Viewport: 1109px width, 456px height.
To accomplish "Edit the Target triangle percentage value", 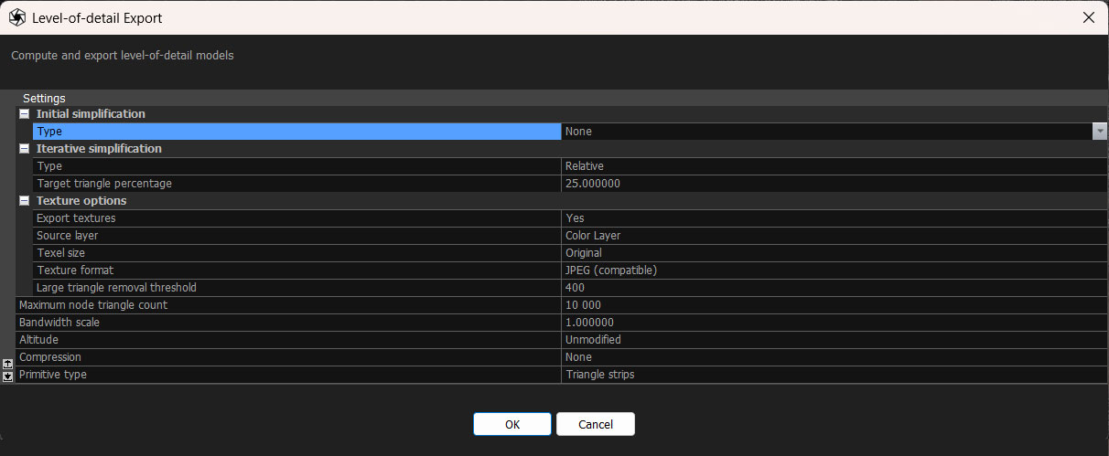I will tap(833, 184).
